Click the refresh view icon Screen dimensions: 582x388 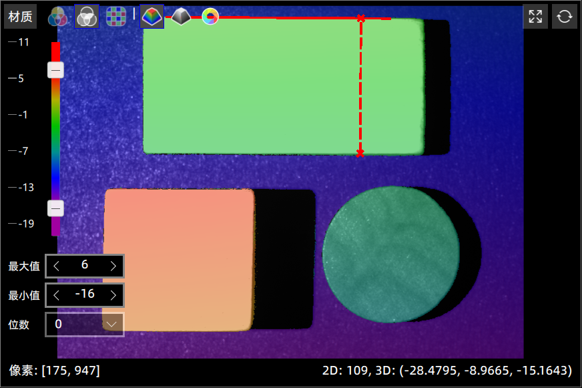565,17
